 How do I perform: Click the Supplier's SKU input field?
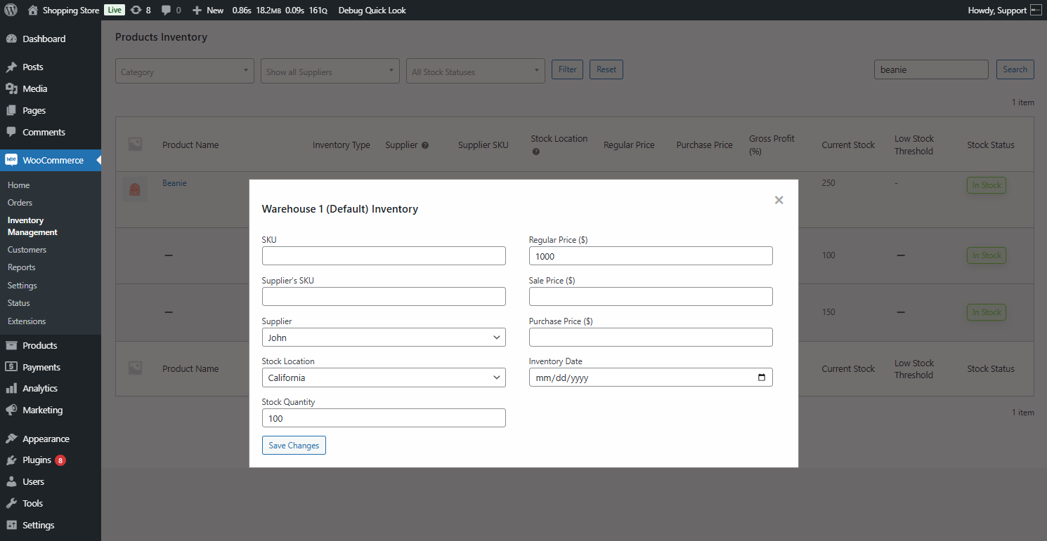384,297
